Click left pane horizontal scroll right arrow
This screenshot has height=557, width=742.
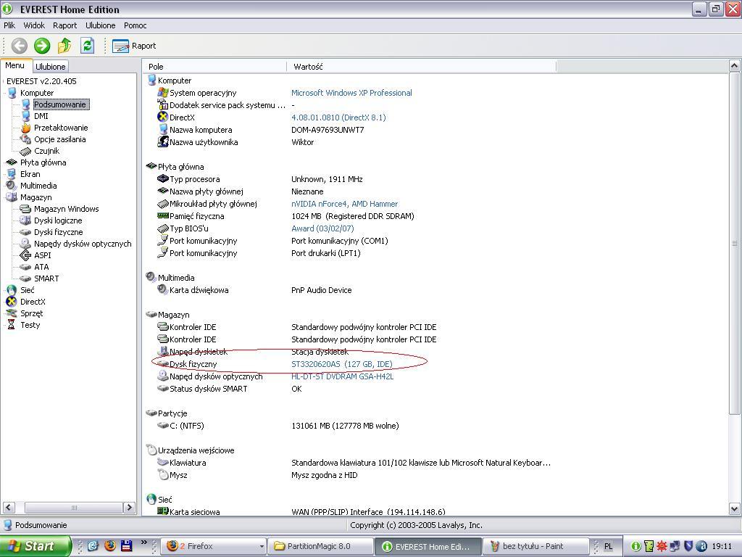[129, 507]
